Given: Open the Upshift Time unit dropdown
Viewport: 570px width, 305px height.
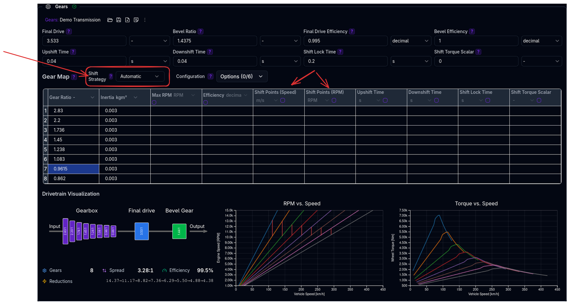Looking at the screenshot, I should pyautogui.click(x=149, y=61).
